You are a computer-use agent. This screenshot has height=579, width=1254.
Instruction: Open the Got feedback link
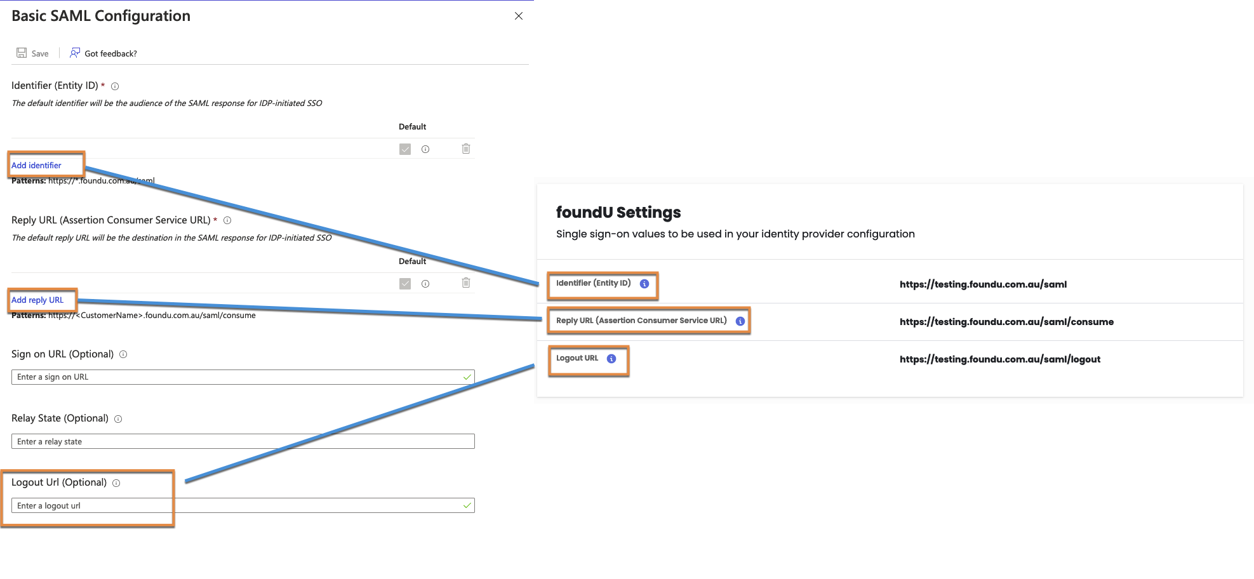[110, 53]
